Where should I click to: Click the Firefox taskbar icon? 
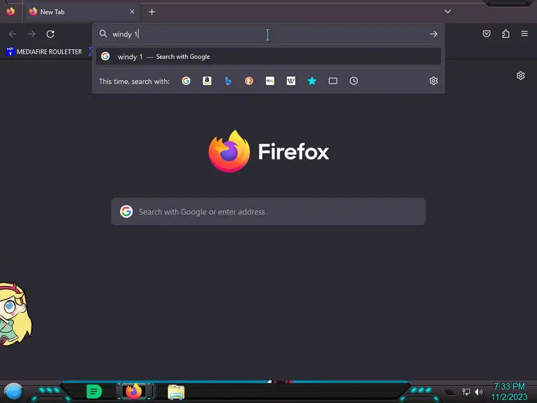point(134,391)
